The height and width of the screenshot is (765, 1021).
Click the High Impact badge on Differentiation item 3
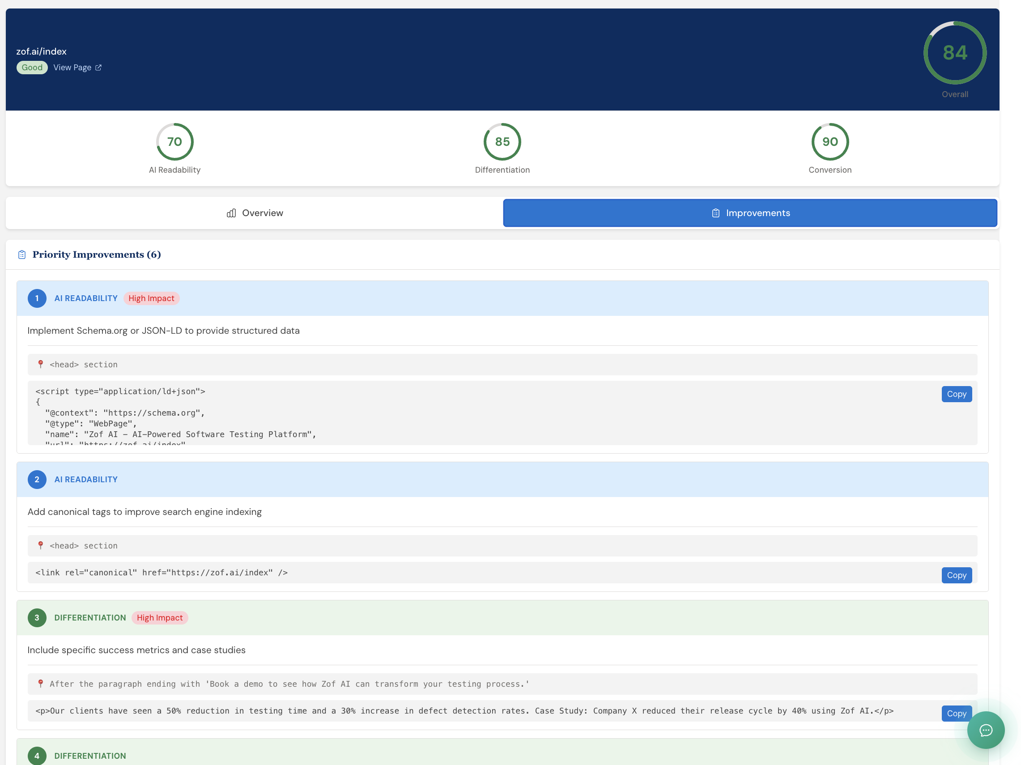point(159,617)
